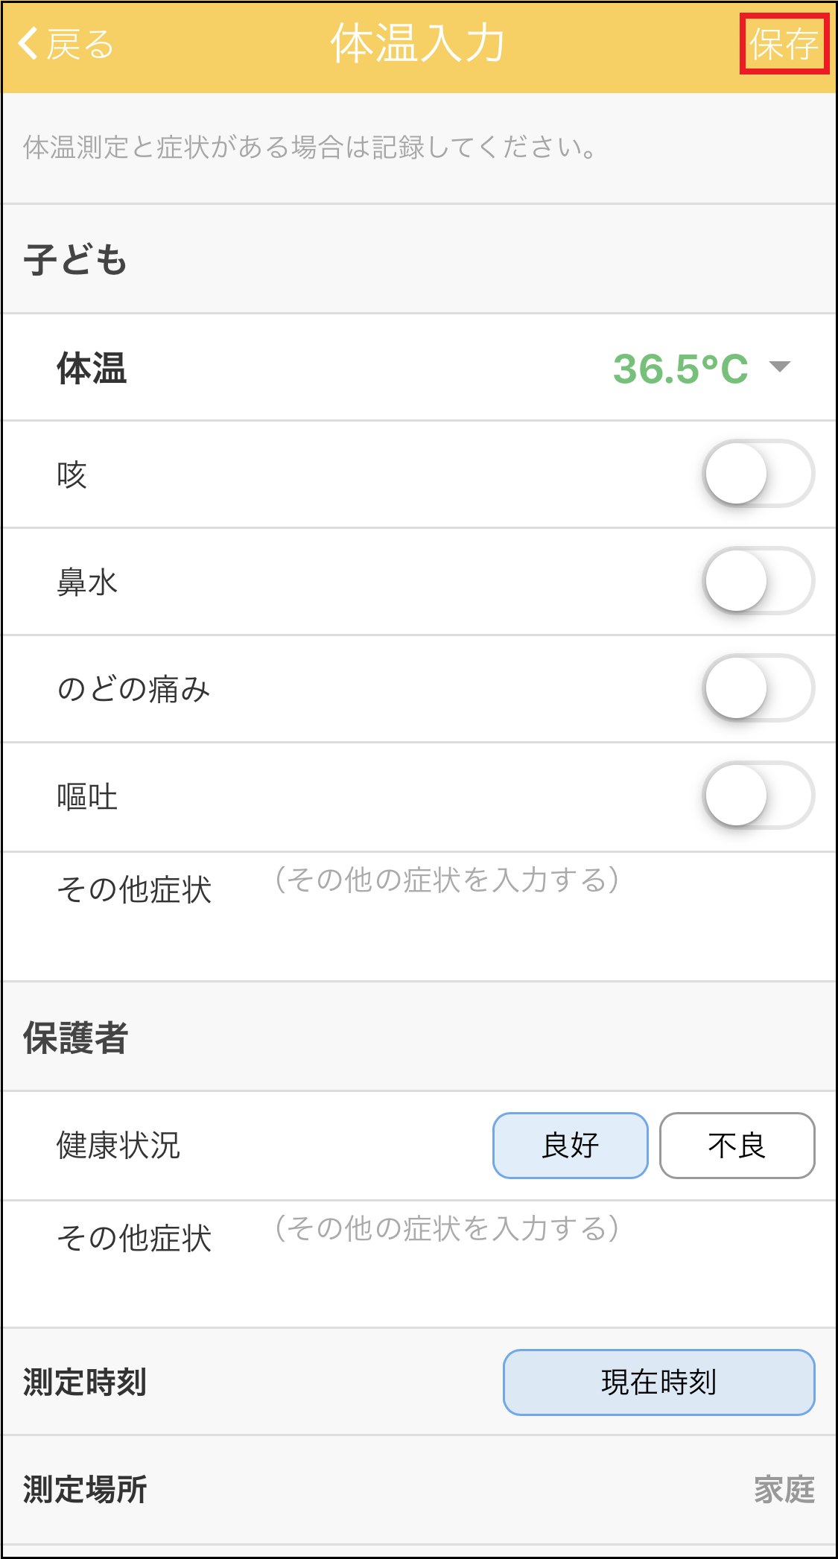
Task: Tap the 体温入力 screen title
Action: tap(418, 44)
